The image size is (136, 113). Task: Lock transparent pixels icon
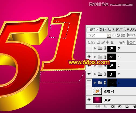(98, 42)
